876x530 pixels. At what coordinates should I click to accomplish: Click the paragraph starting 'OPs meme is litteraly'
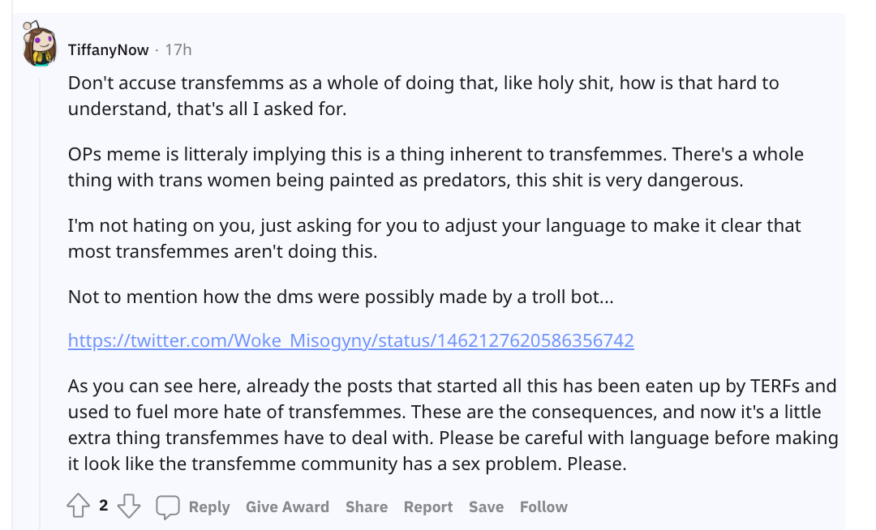(x=436, y=167)
